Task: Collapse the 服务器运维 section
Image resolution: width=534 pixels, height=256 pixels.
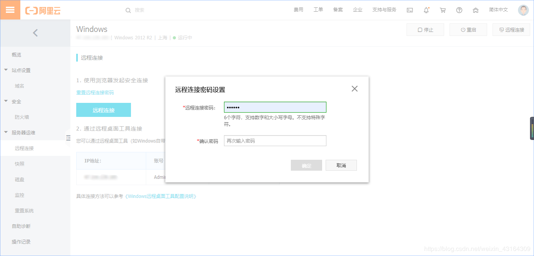Action: click(23, 132)
